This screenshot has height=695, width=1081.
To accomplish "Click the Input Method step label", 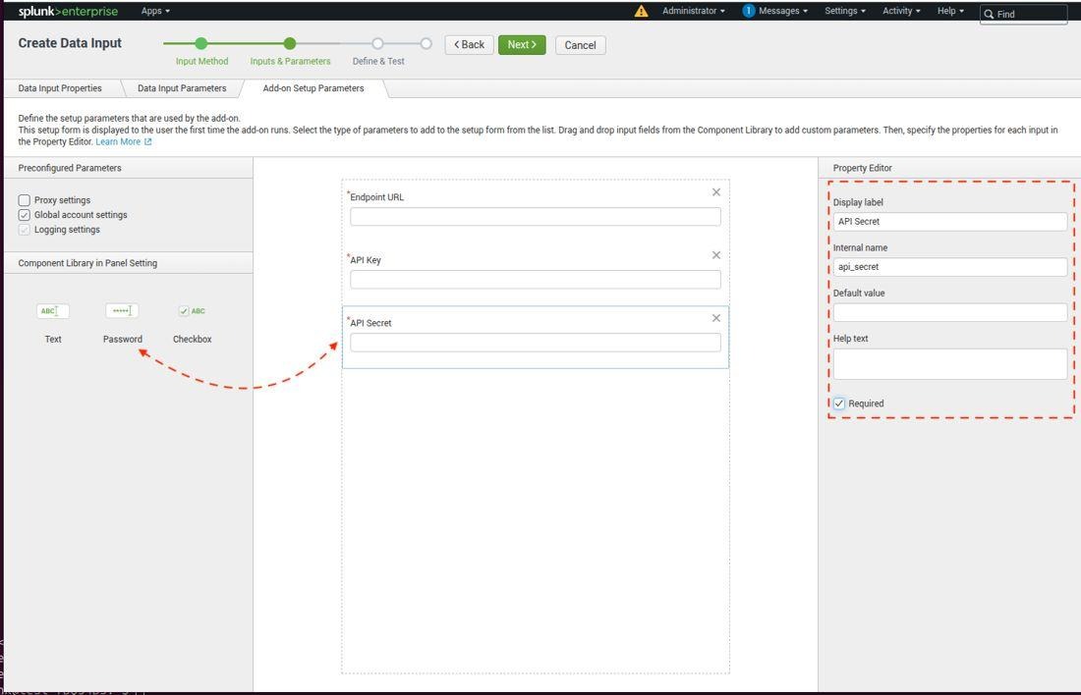I will coord(201,61).
